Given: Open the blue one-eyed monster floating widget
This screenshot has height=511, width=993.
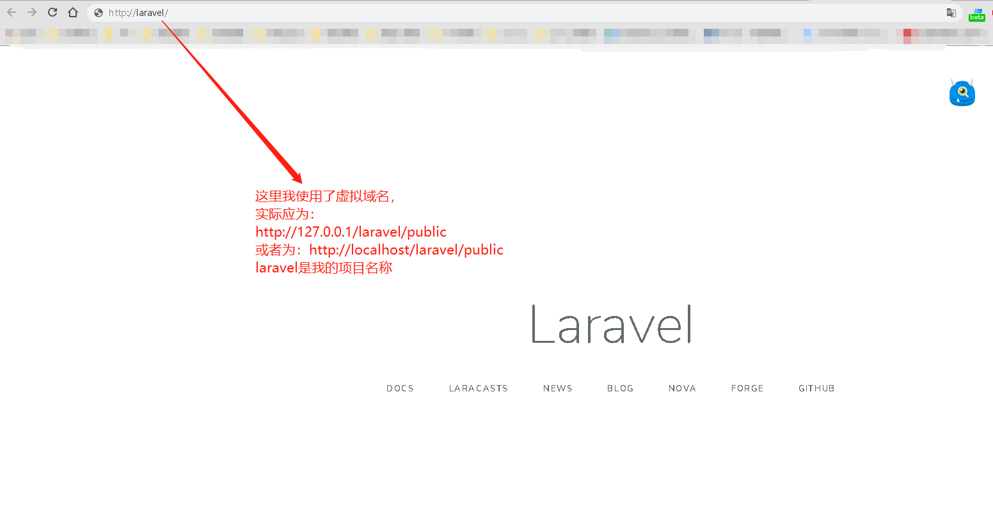Looking at the screenshot, I should click(962, 93).
